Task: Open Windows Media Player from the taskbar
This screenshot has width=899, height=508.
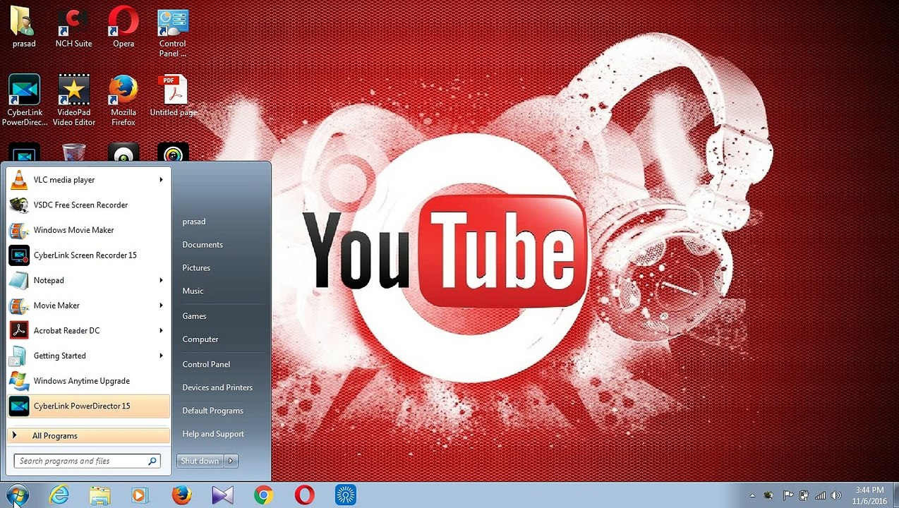Action: click(140, 495)
